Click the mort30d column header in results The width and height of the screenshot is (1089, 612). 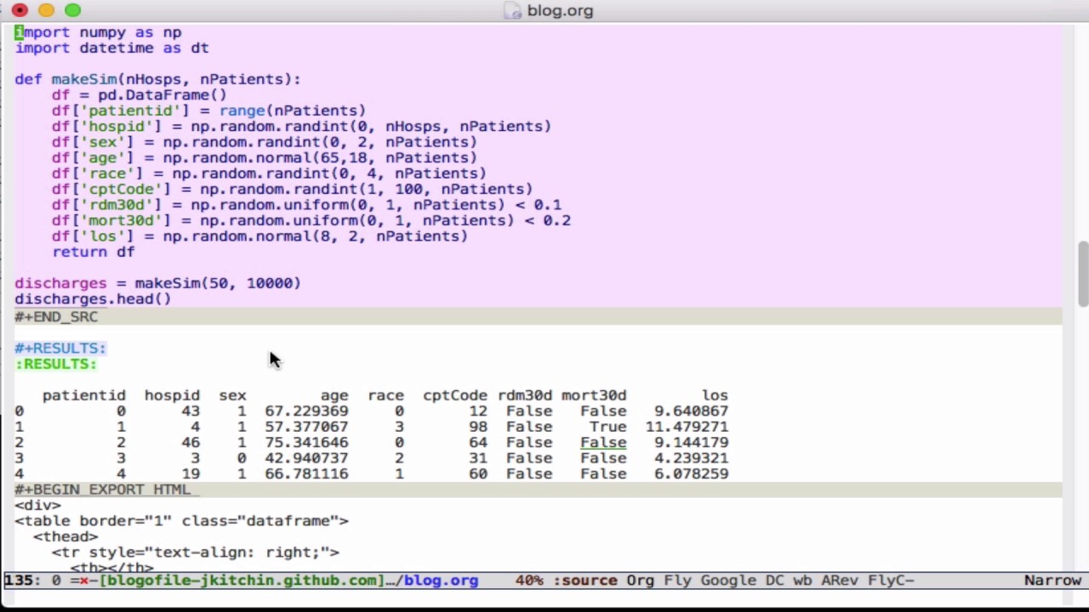point(594,395)
